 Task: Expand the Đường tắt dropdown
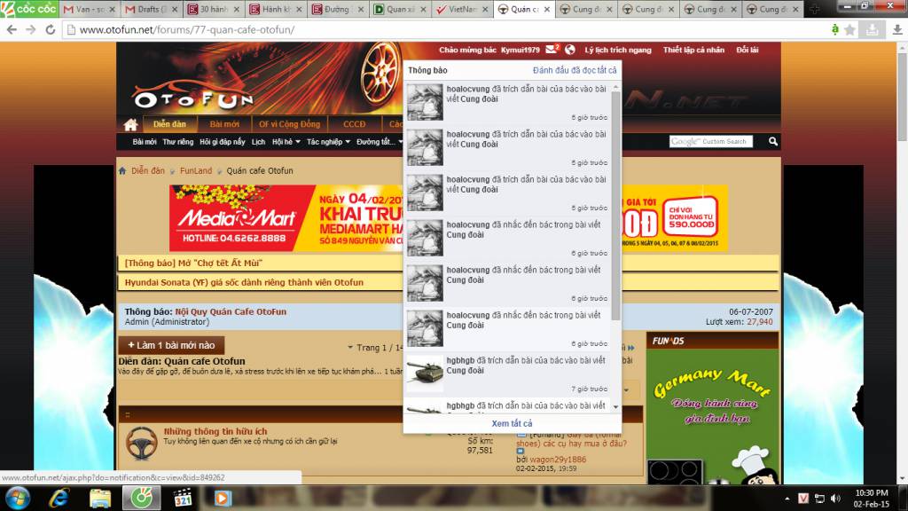(380, 142)
